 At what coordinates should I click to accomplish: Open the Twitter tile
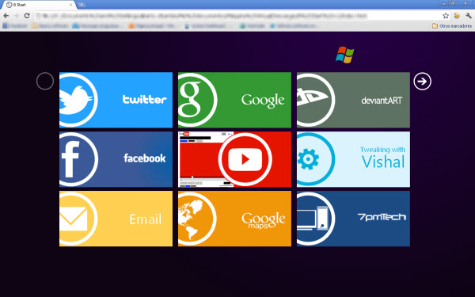click(x=116, y=100)
